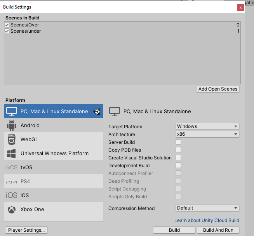Click the Add Open Scenes button

pyautogui.click(x=218, y=89)
